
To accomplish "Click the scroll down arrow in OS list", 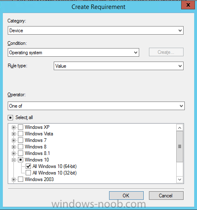I will [x=179, y=179].
